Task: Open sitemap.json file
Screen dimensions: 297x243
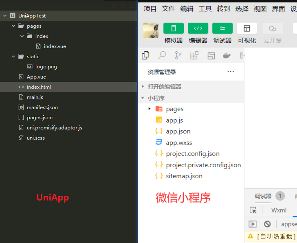Action: [x=184, y=176]
